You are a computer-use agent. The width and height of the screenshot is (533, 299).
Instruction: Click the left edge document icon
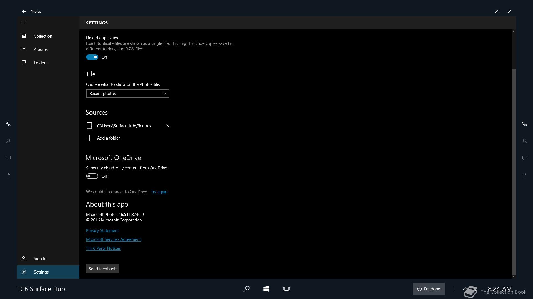pyautogui.click(x=8, y=175)
